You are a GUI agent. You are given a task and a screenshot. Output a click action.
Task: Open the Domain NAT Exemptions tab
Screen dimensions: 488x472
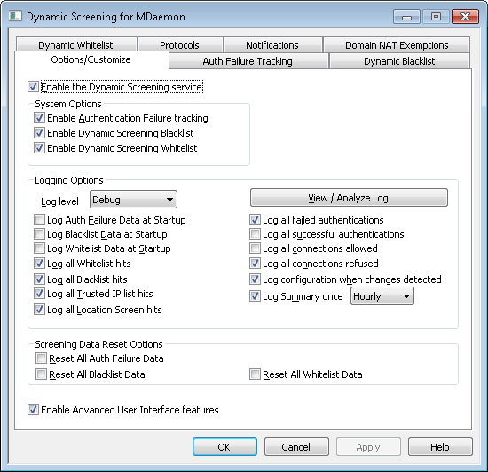pos(397,44)
